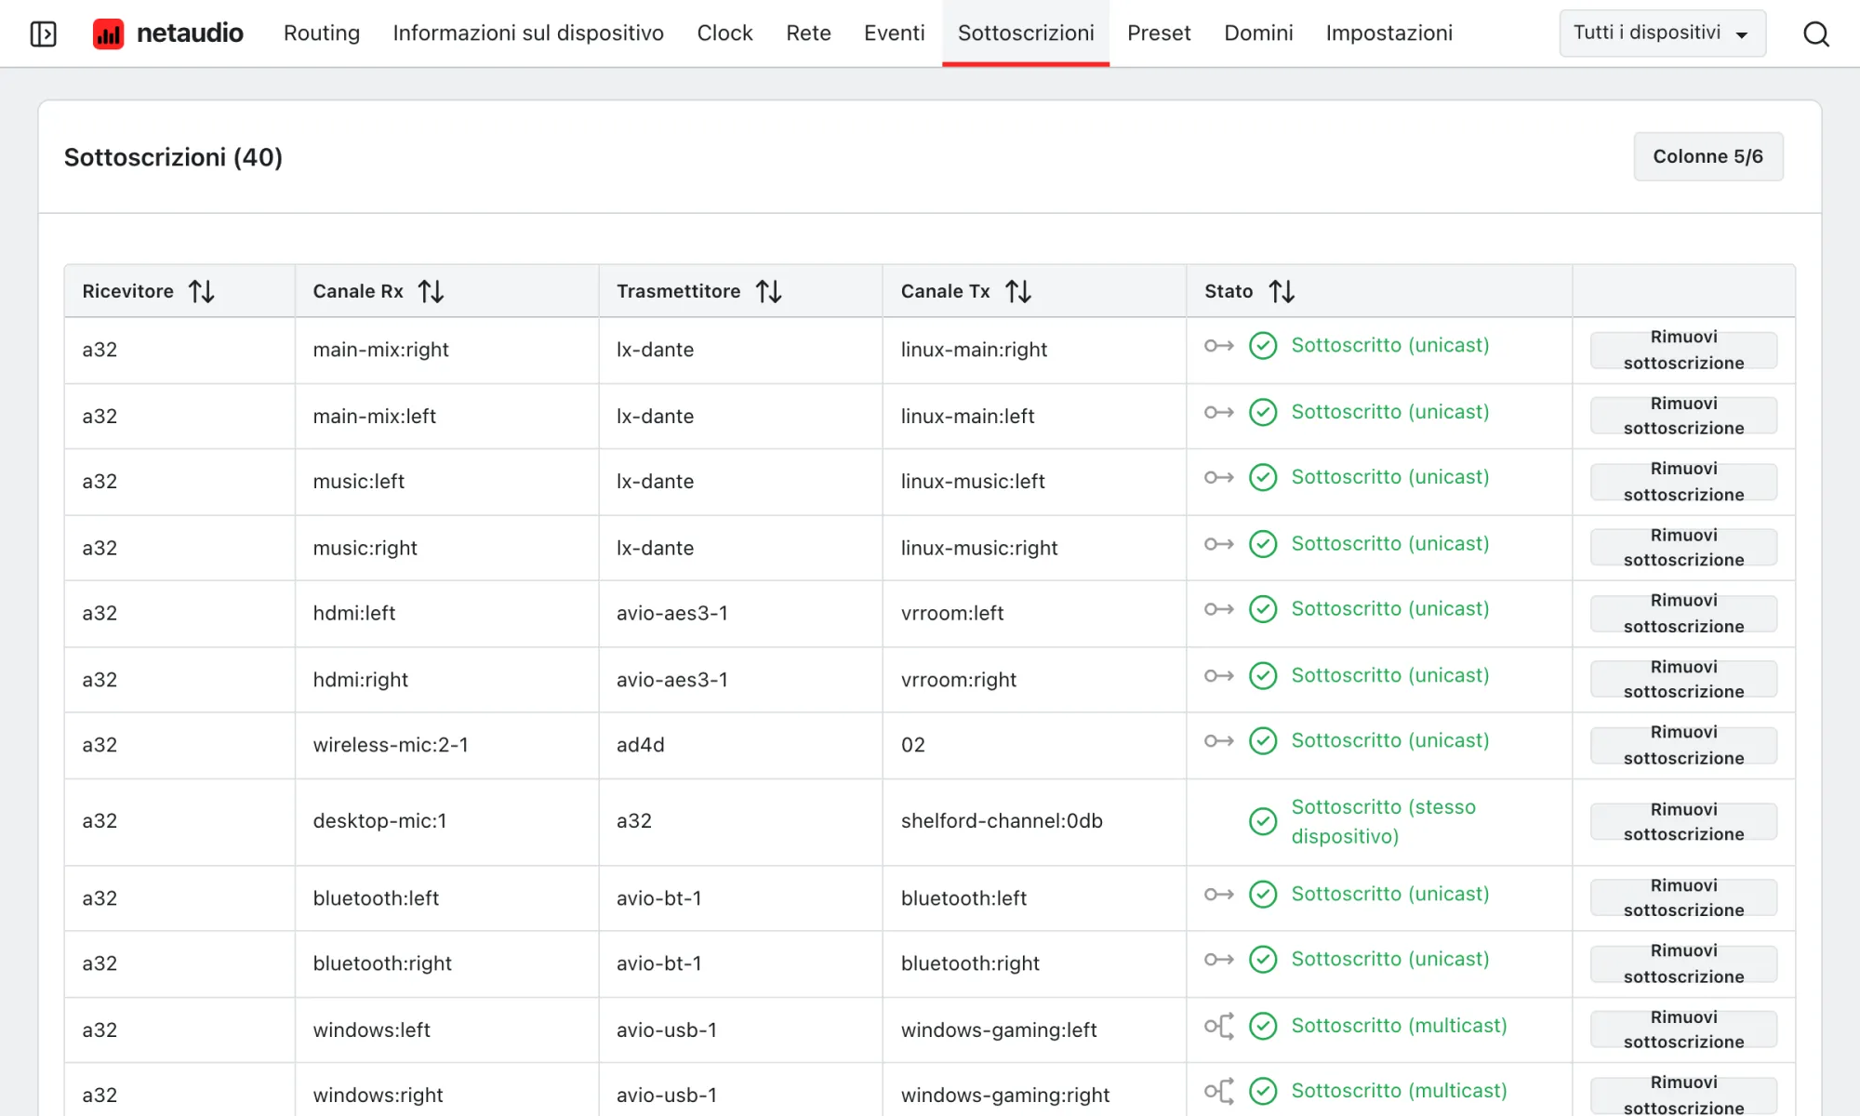Remove subscription for windows:left
The image size is (1860, 1116).
1683,1030
